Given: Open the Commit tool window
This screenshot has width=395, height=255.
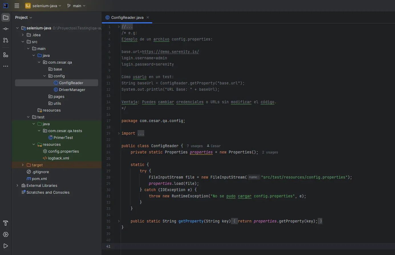Looking at the screenshot, I should 6,29.
